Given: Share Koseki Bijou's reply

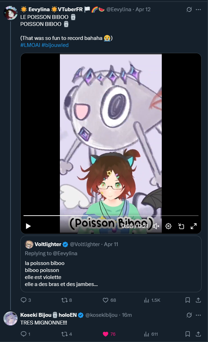Looking at the screenshot, I should (x=198, y=334).
